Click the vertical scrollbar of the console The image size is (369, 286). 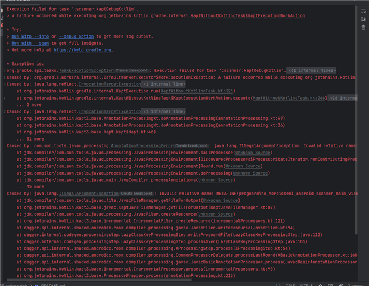pyautogui.click(x=356, y=120)
